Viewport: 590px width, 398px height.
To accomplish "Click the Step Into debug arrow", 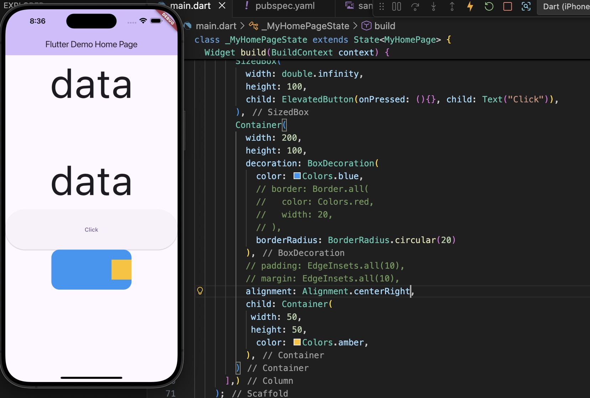I will [x=433, y=6].
